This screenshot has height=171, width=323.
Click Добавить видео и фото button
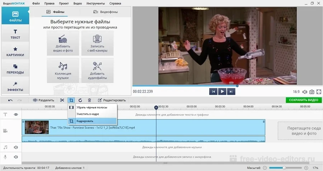coord(63,43)
